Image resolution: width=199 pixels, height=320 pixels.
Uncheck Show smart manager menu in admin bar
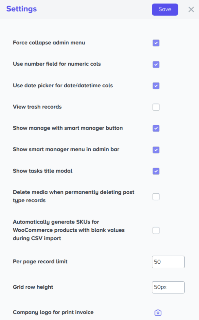156,150
